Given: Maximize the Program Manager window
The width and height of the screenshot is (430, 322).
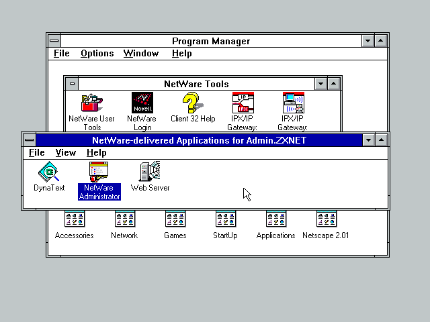Looking at the screenshot, I should click(381, 41).
